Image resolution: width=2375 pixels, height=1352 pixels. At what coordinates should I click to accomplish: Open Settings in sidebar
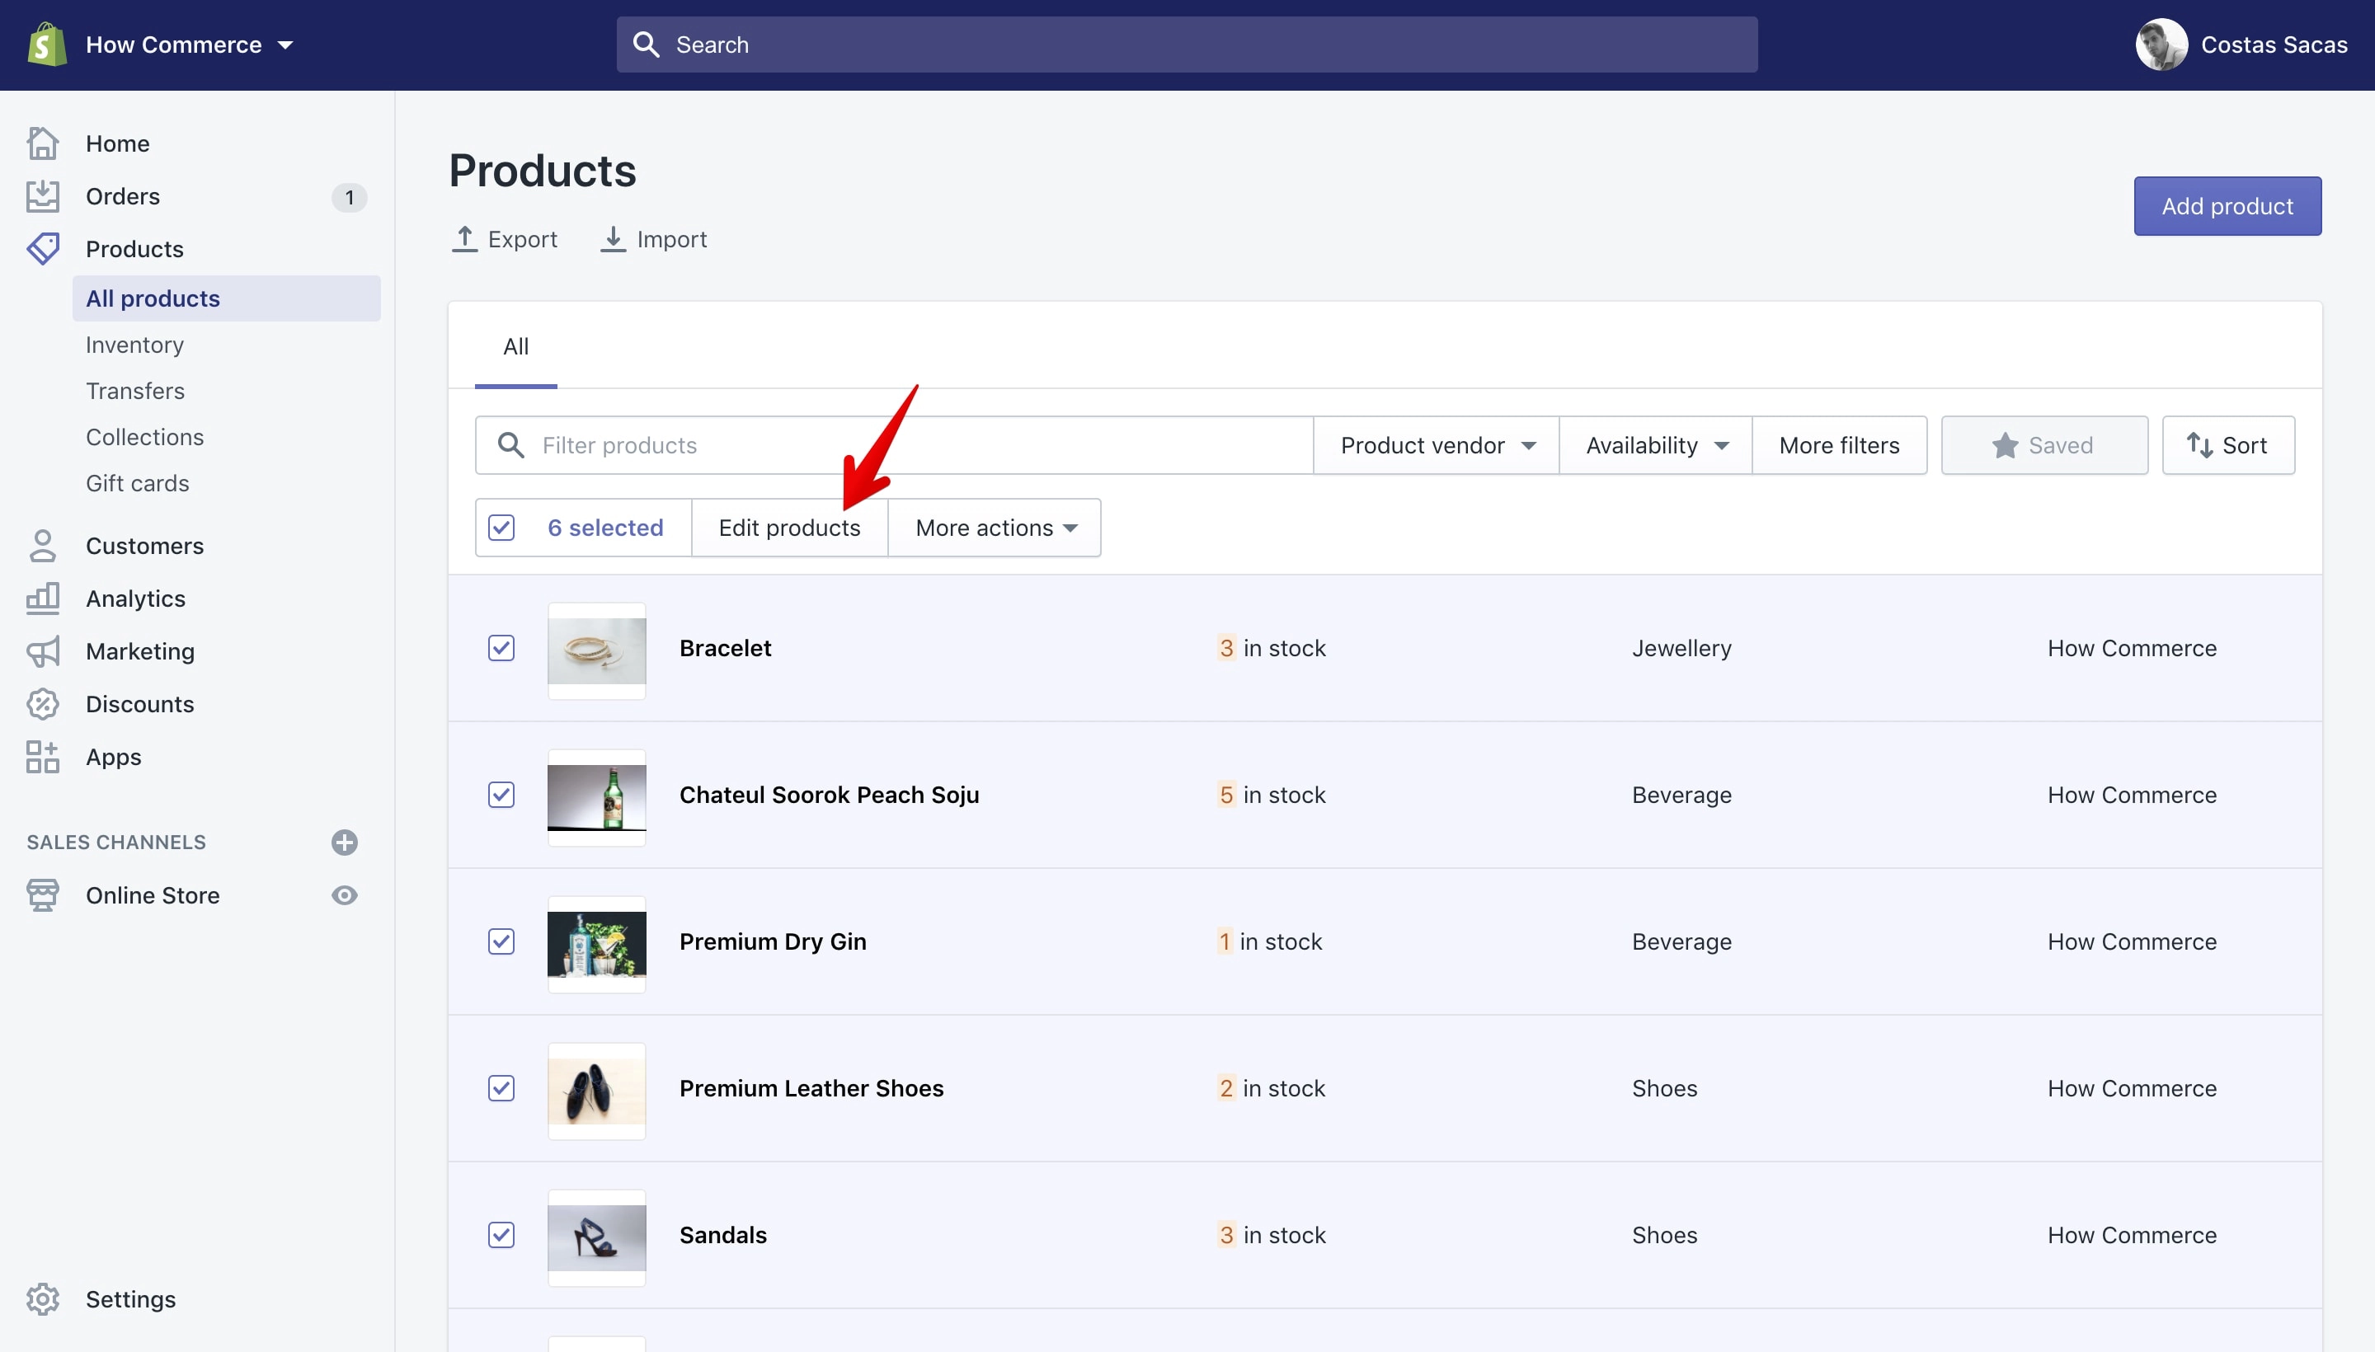tap(131, 1299)
